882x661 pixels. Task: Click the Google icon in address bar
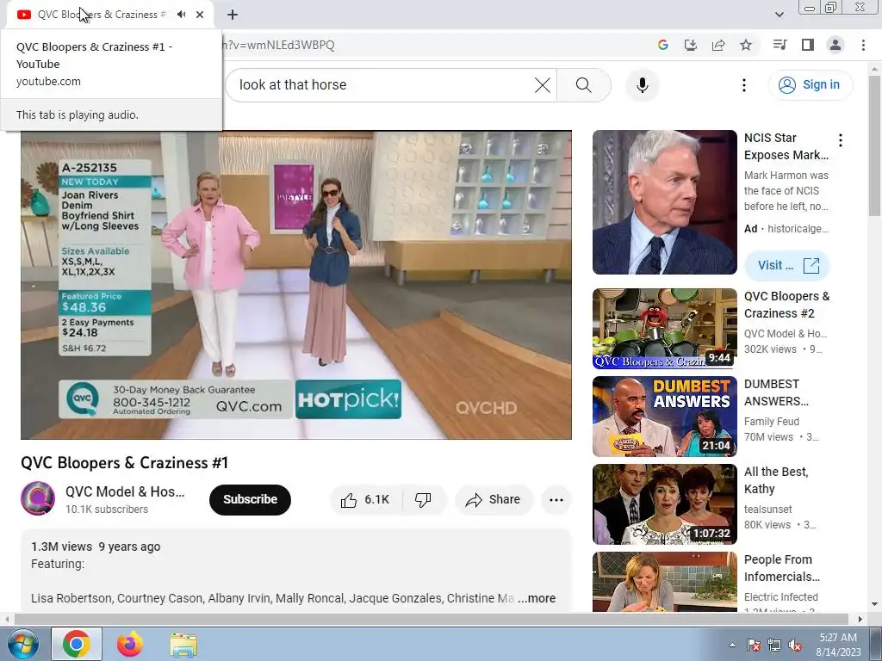click(x=663, y=45)
